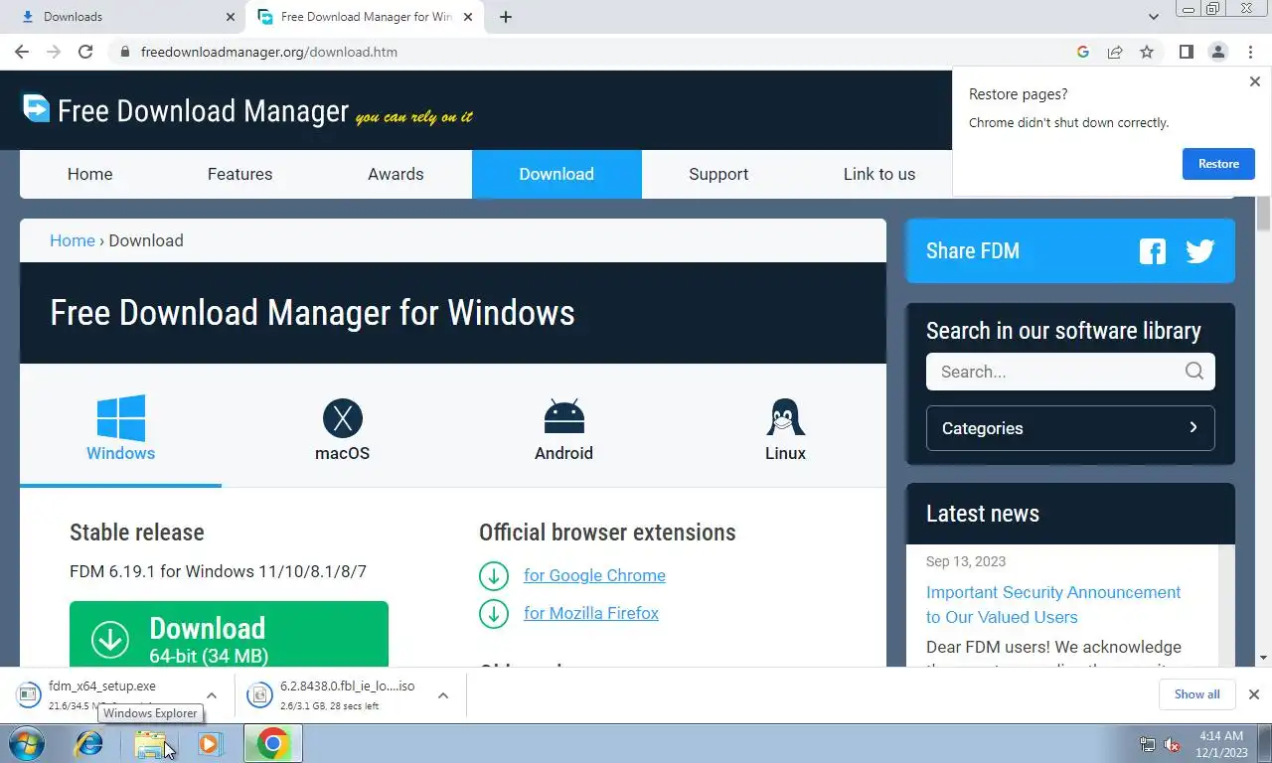Open the Facebook share icon
The image size is (1272, 763).
coord(1153,251)
